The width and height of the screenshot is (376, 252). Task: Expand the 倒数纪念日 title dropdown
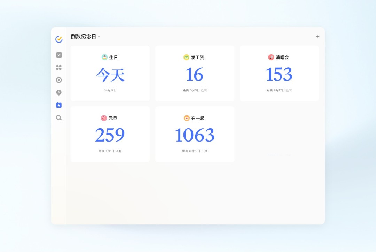(x=99, y=36)
